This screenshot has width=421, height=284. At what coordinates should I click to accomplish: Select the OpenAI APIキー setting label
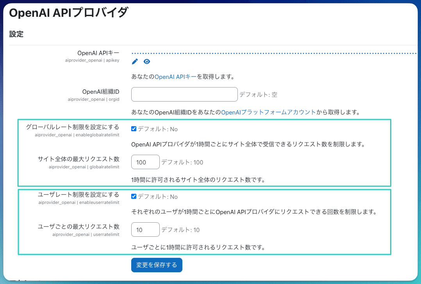(x=98, y=53)
